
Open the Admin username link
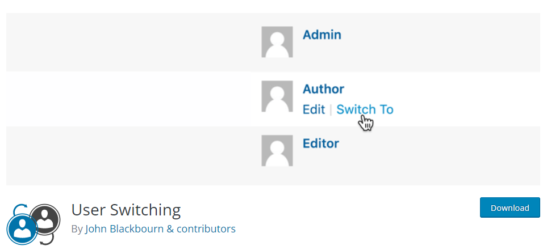pyautogui.click(x=322, y=35)
